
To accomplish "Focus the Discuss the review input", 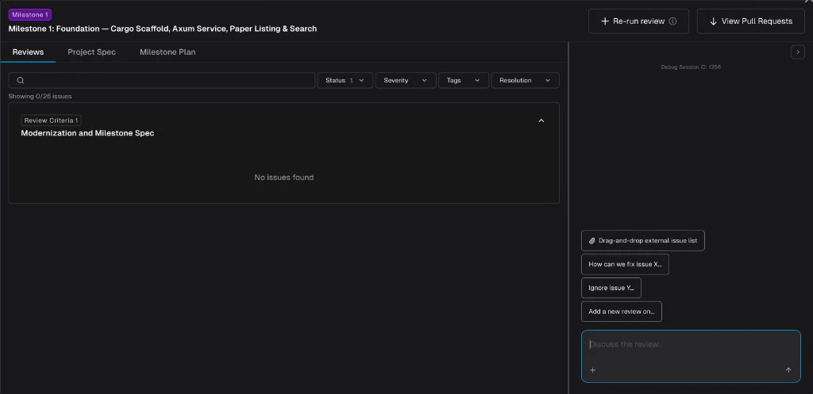I will 691,356.
